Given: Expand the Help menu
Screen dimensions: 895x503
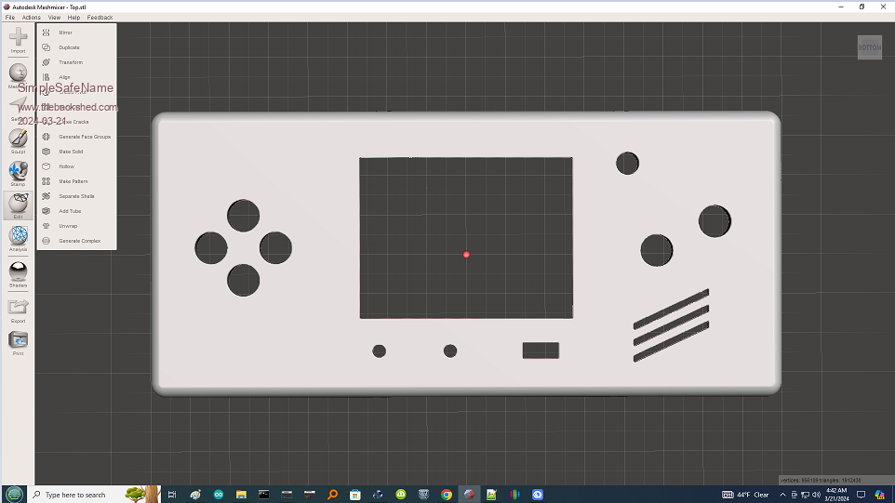Looking at the screenshot, I should 74,18.
